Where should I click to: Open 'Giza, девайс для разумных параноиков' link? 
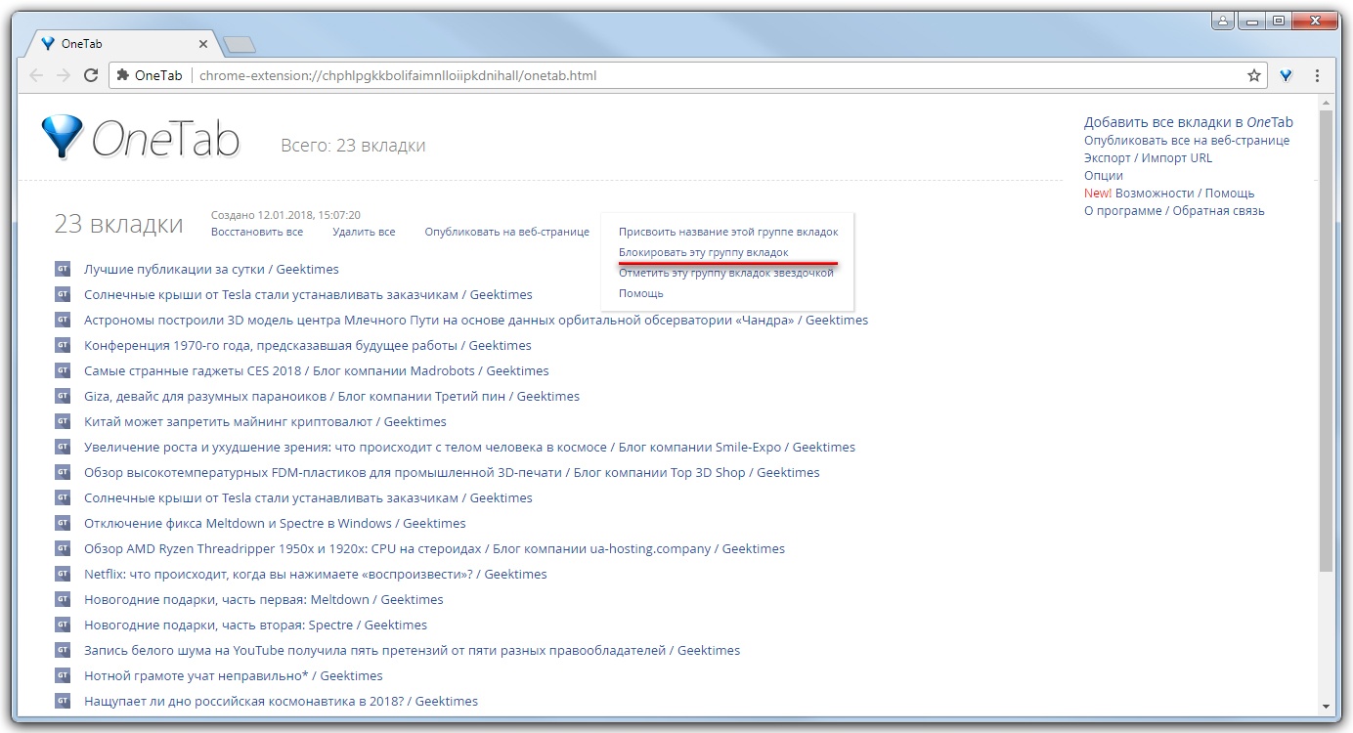331,396
